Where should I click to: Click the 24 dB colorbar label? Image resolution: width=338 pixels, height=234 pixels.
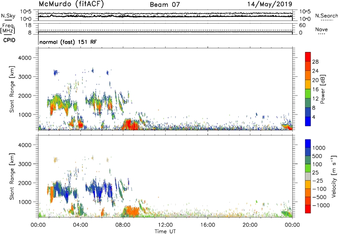pos(315,71)
